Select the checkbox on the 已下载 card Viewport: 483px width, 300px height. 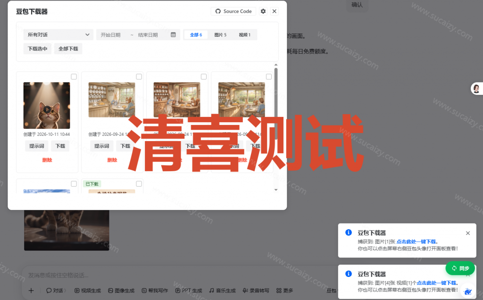[x=139, y=184]
